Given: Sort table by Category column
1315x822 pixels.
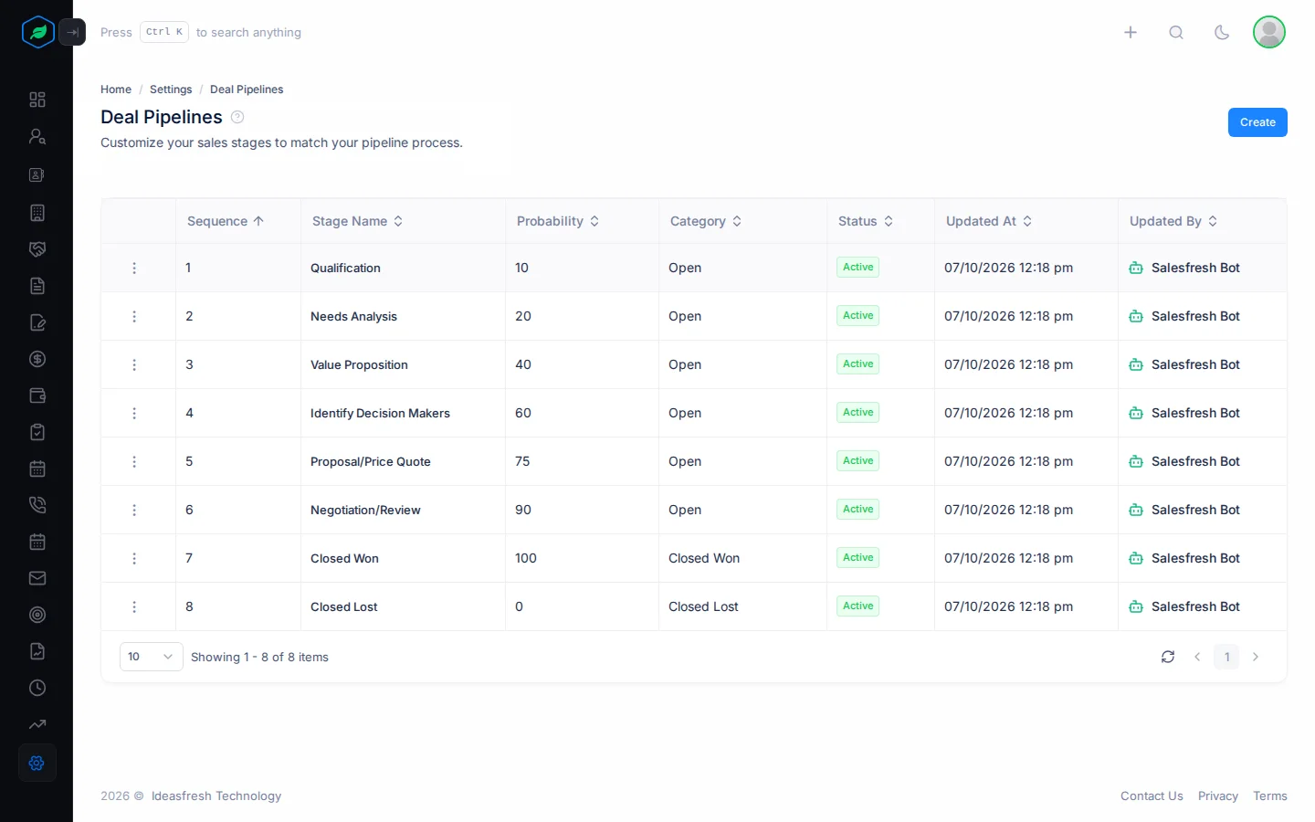Looking at the screenshot, I should pyautogui.click(x=706, y=221).
